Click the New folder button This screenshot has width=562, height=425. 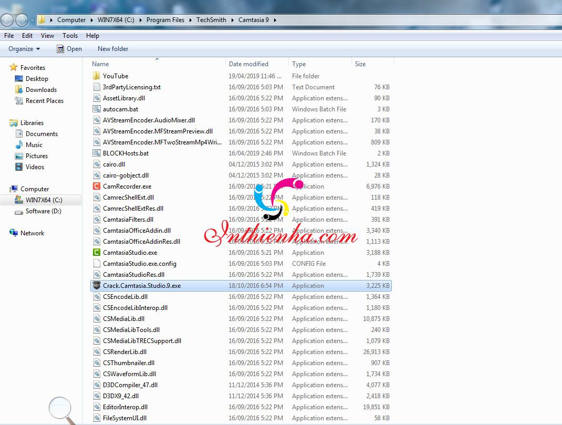pos(112,48)
